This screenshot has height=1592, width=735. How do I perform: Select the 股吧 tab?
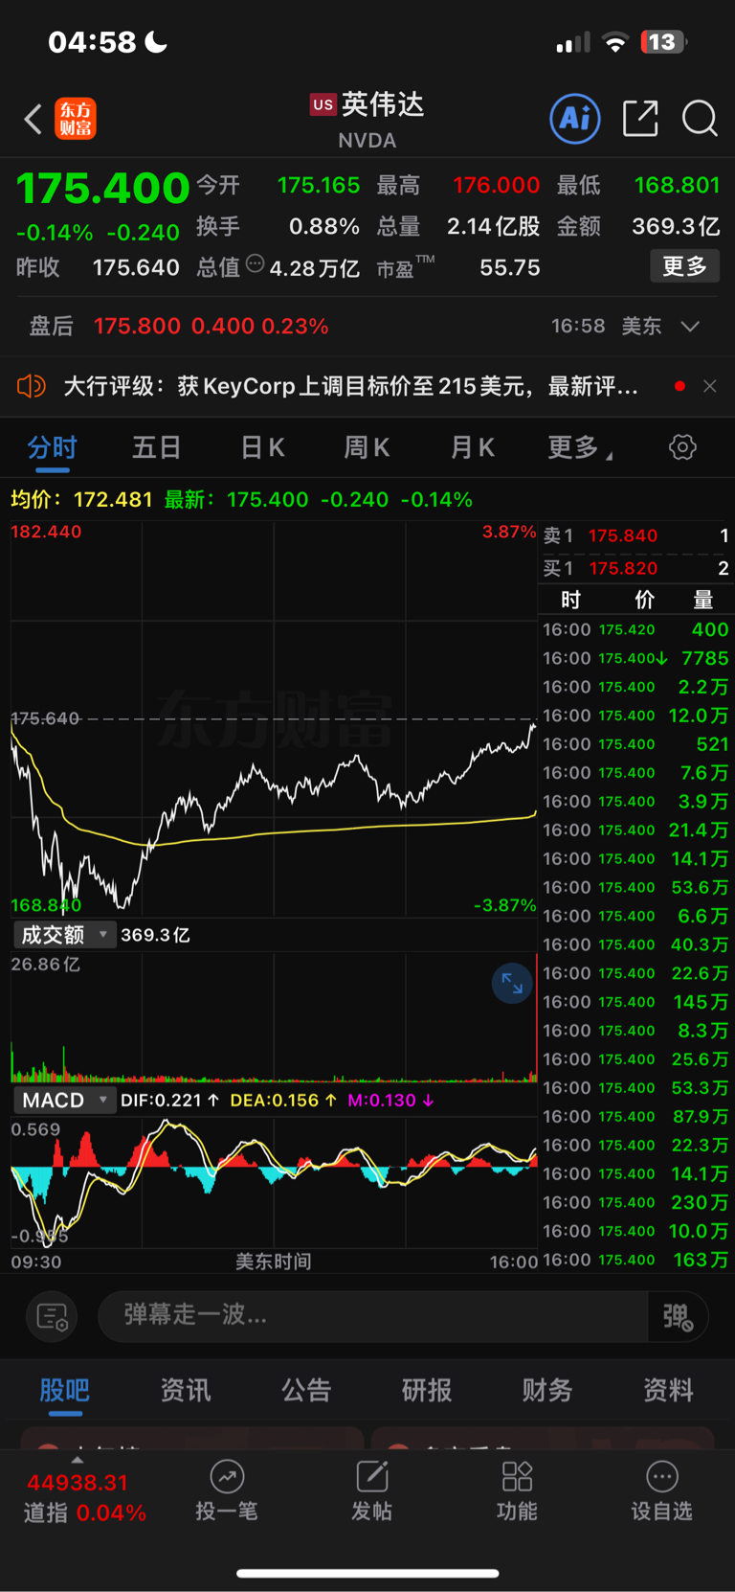(64, 1390)
